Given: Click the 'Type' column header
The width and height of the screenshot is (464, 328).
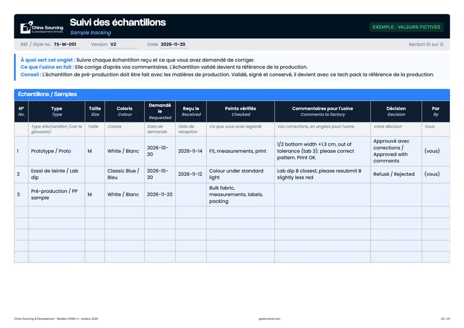Looking at the screenshot, I should (56, 111).
